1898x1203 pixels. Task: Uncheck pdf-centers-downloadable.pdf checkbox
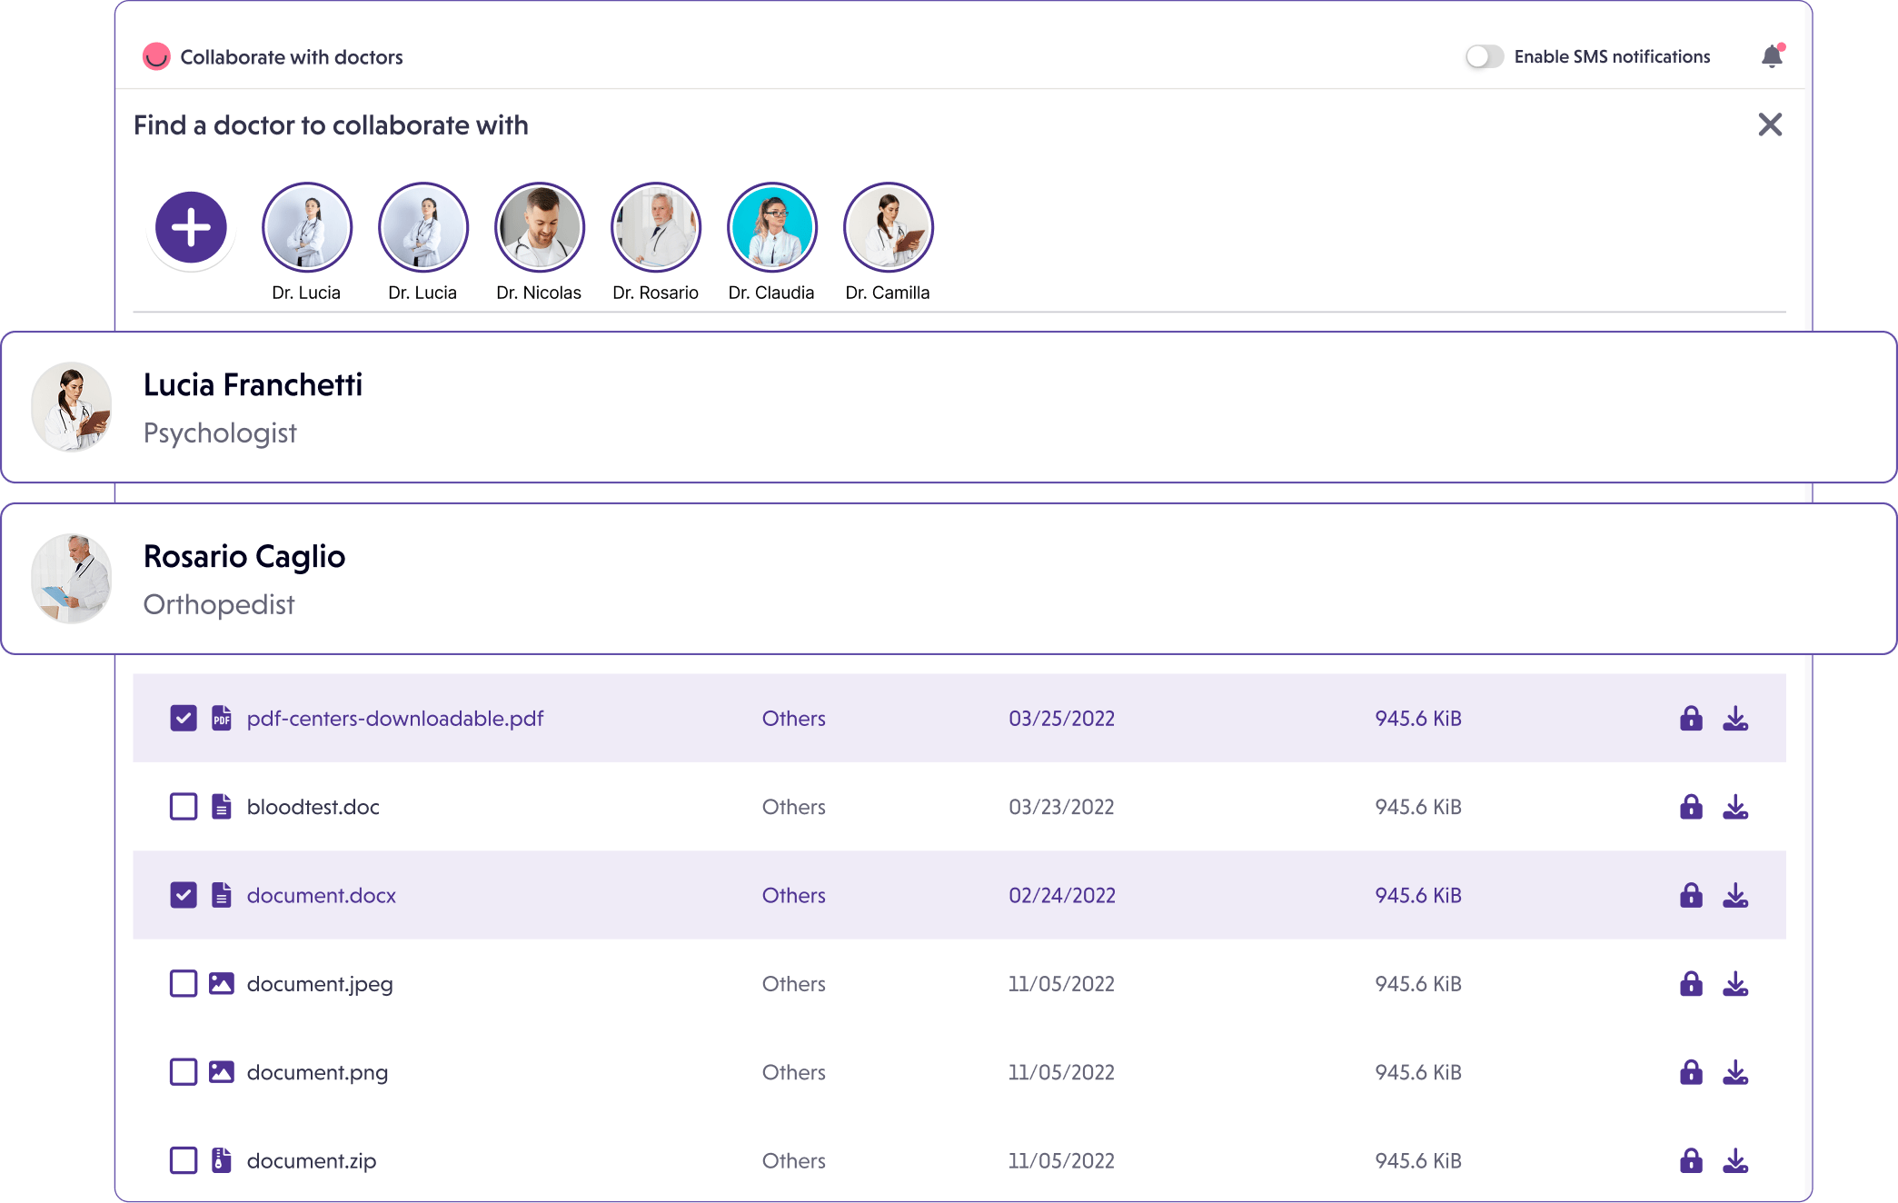pyautogui.click(x=184, y=719)
